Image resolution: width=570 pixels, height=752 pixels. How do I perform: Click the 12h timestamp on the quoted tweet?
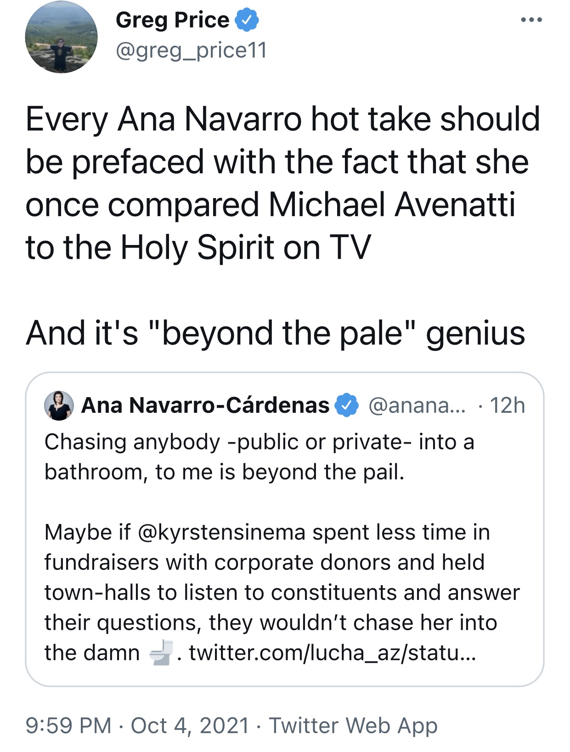pyautogui.click(x=507, y=405)
